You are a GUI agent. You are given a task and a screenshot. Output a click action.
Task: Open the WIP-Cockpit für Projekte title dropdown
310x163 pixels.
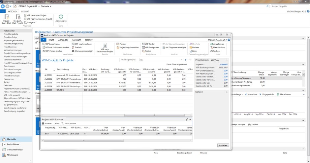[76, 60]
